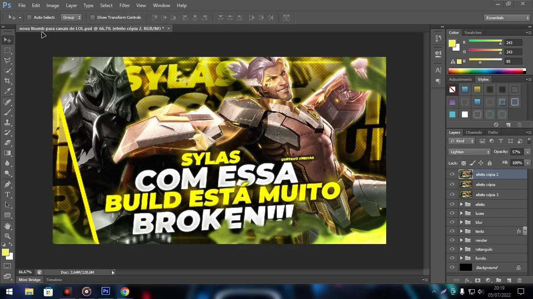Image resolution: width=533 pixels, height=299 pixels.
Task: Open the Paragraph panel icon
Action: [438, 81]
